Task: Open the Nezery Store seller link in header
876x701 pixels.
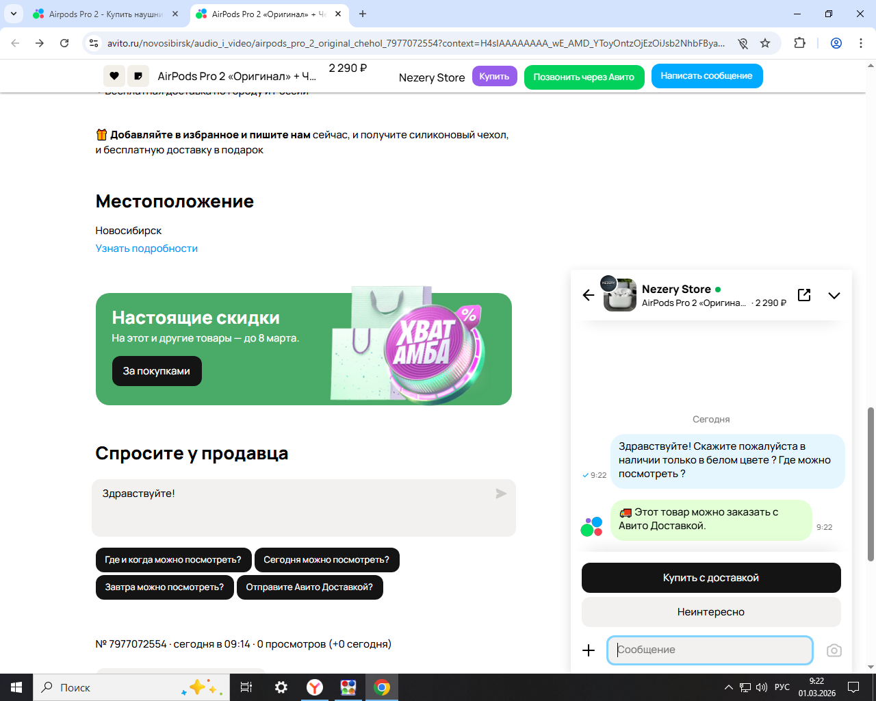Action: [x=432, y=77]
